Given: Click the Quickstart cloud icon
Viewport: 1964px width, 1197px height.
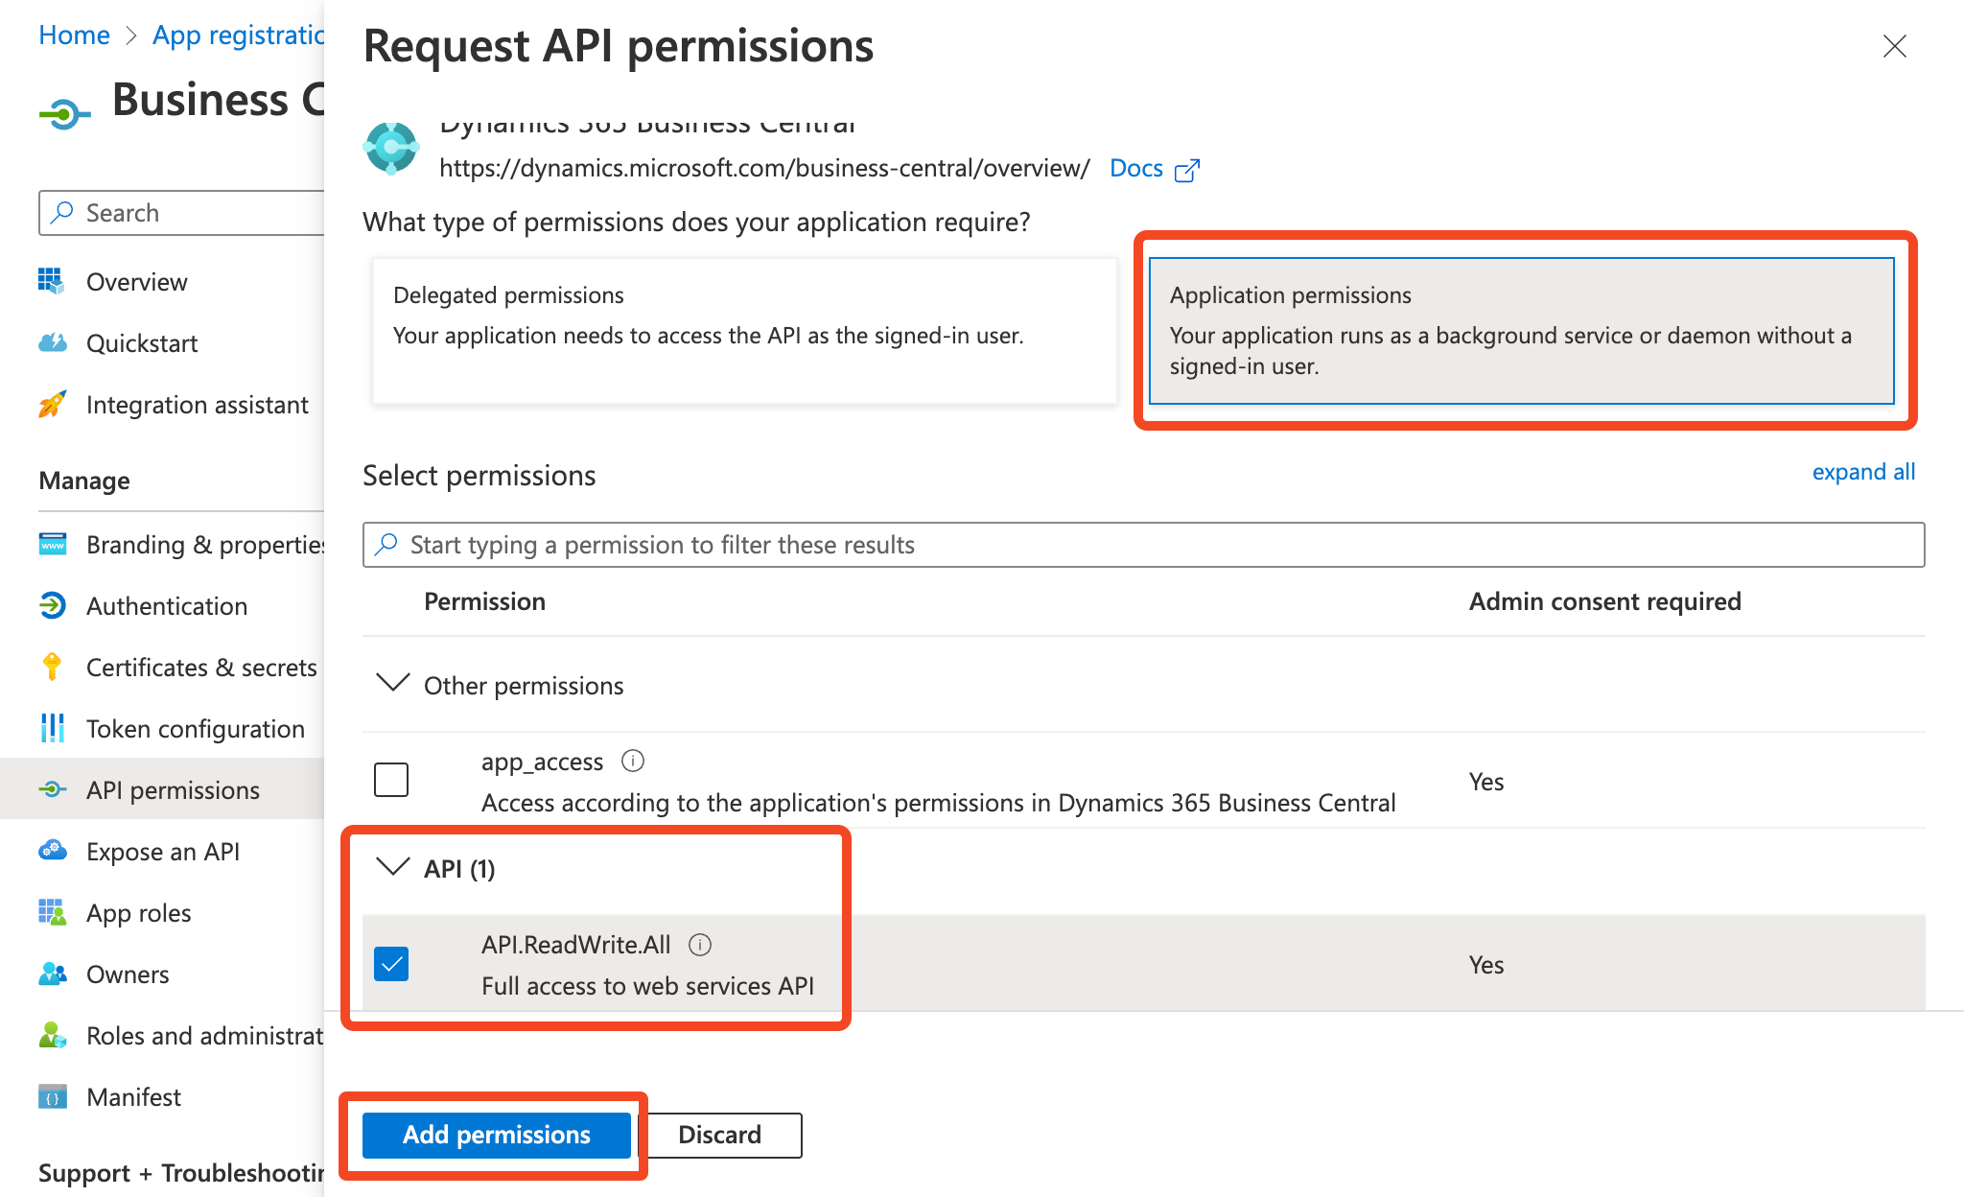Looking at the screenshot, I should click(52, 342).
